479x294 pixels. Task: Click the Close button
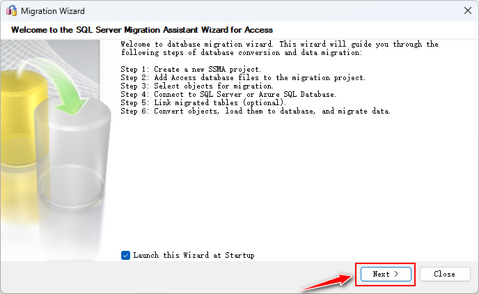coord(445,274)
